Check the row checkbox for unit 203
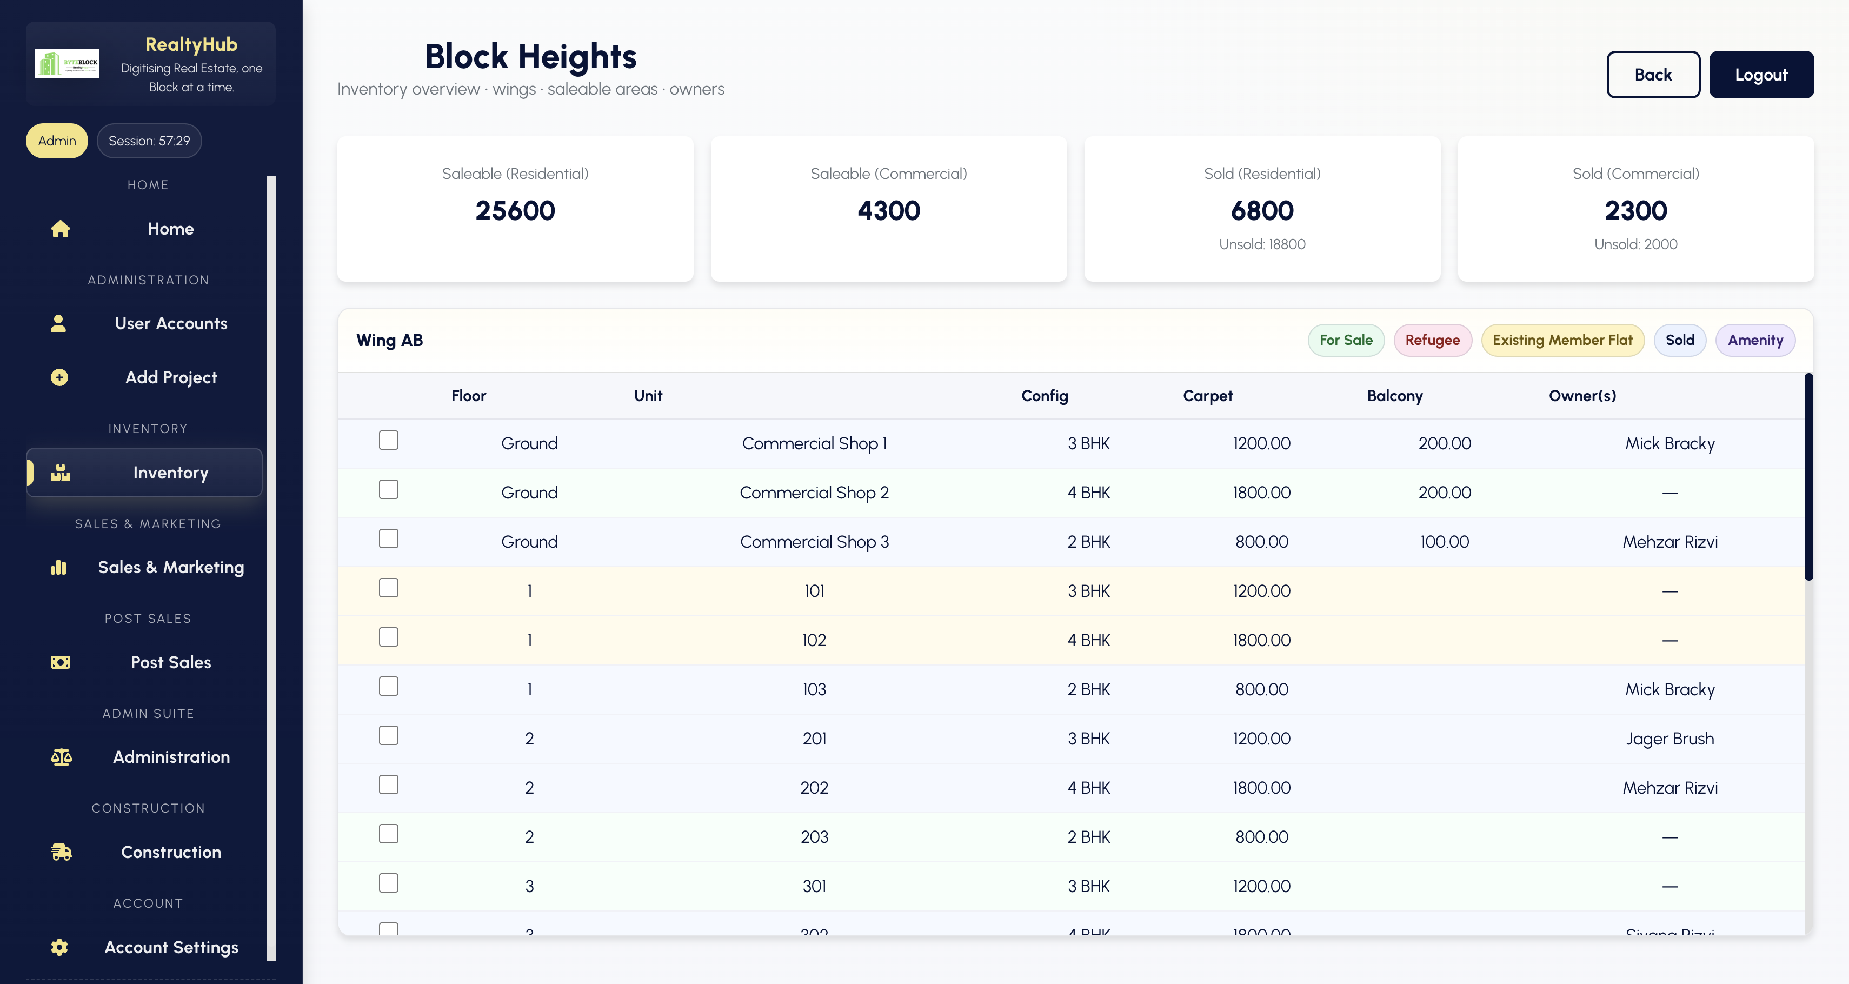The height and width of the screenshot is (984, 1849). 388,833
